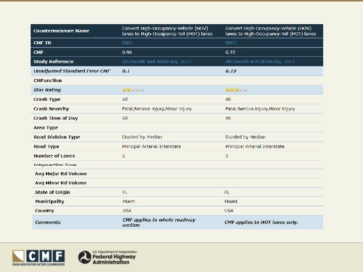The height and width of the screenshot is (272, 363).
Task: Click the Road Type row label
Action: [46, 147]
